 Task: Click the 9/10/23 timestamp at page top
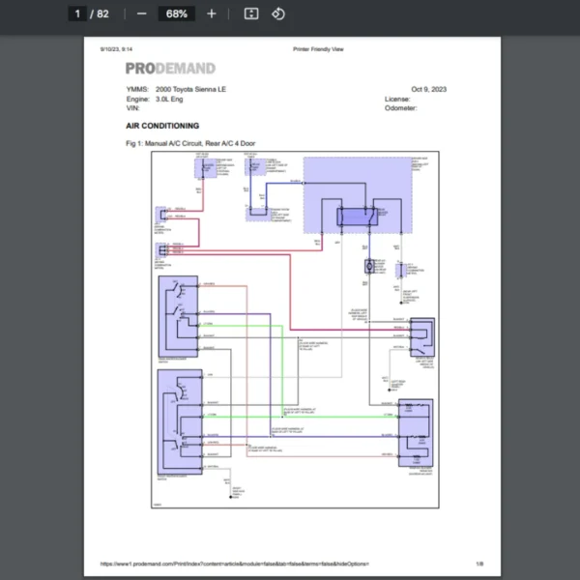pos(115,49)
